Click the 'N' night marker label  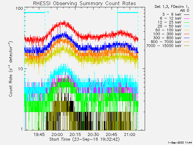click(48, 12)
